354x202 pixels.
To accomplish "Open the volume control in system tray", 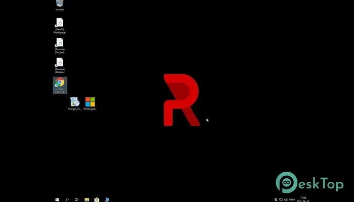I will 286,200.
